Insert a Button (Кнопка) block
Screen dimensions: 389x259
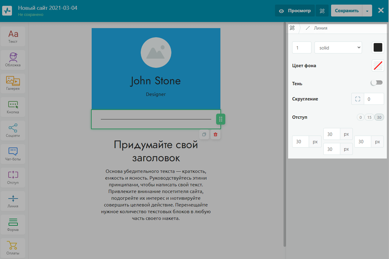(13, 107)
